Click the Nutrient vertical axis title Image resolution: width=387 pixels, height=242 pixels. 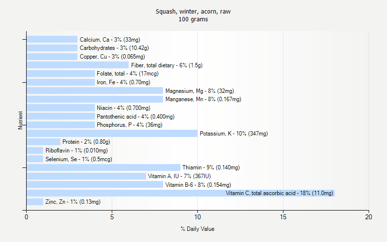(20, 121)
